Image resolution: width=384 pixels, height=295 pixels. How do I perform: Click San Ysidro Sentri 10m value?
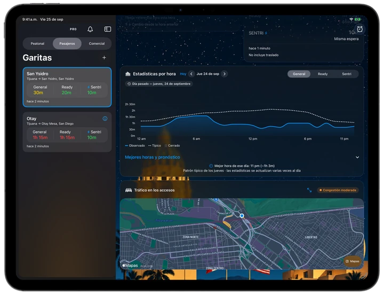coord(92,92)
